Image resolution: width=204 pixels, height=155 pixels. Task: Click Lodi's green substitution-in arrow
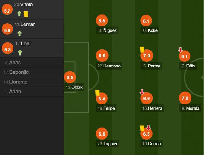click(x=20, y=52)
